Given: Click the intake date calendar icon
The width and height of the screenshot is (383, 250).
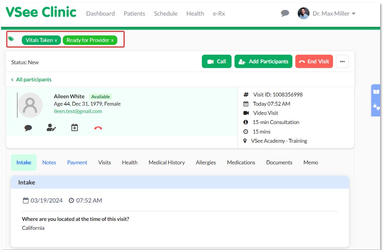Looking at the screenshot, I should (26, 200).
